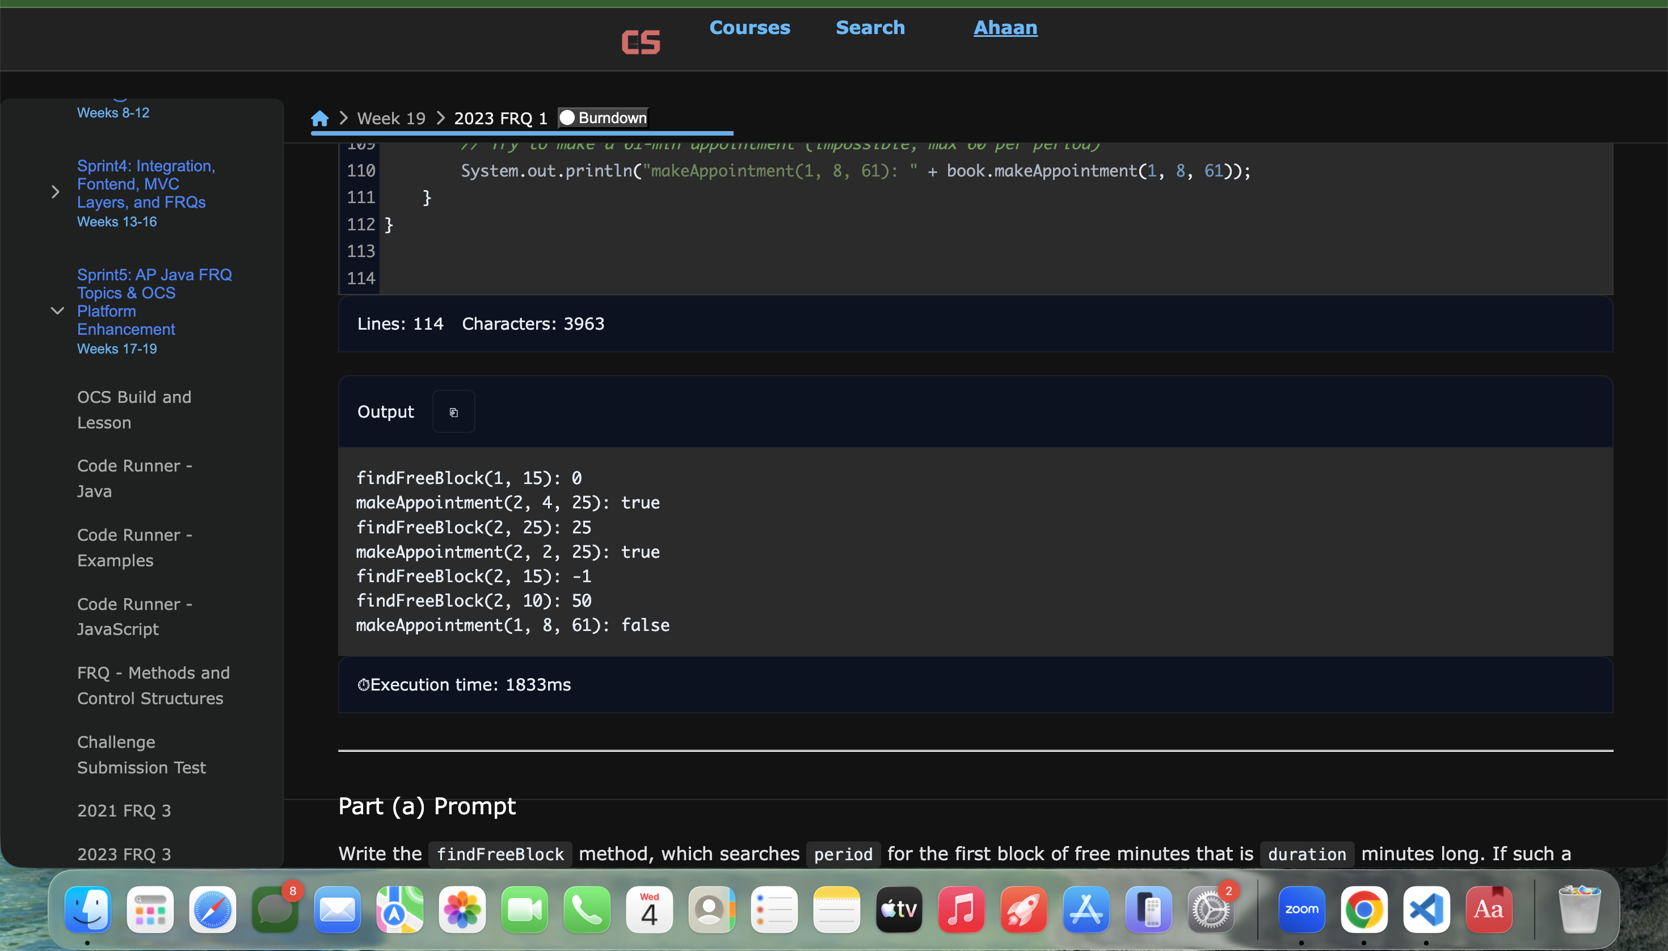Collapse the Sprint5 sidebar section

click(57, 311)
